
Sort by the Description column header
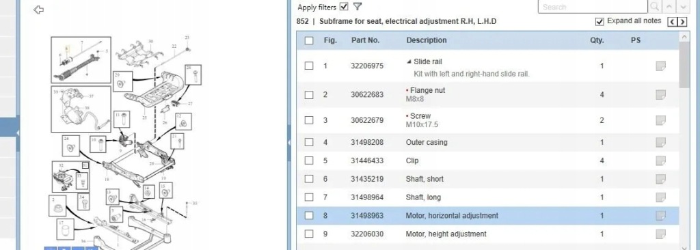[x=427, y=40]
